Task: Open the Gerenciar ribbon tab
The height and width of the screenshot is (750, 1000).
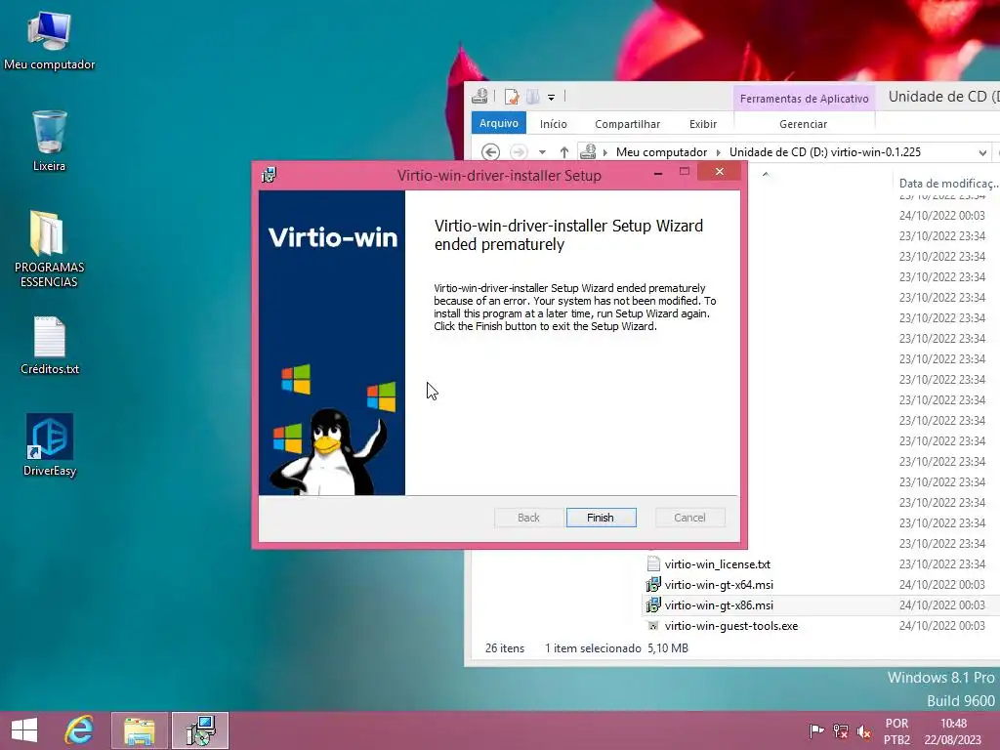Action: tap(803, 124)
